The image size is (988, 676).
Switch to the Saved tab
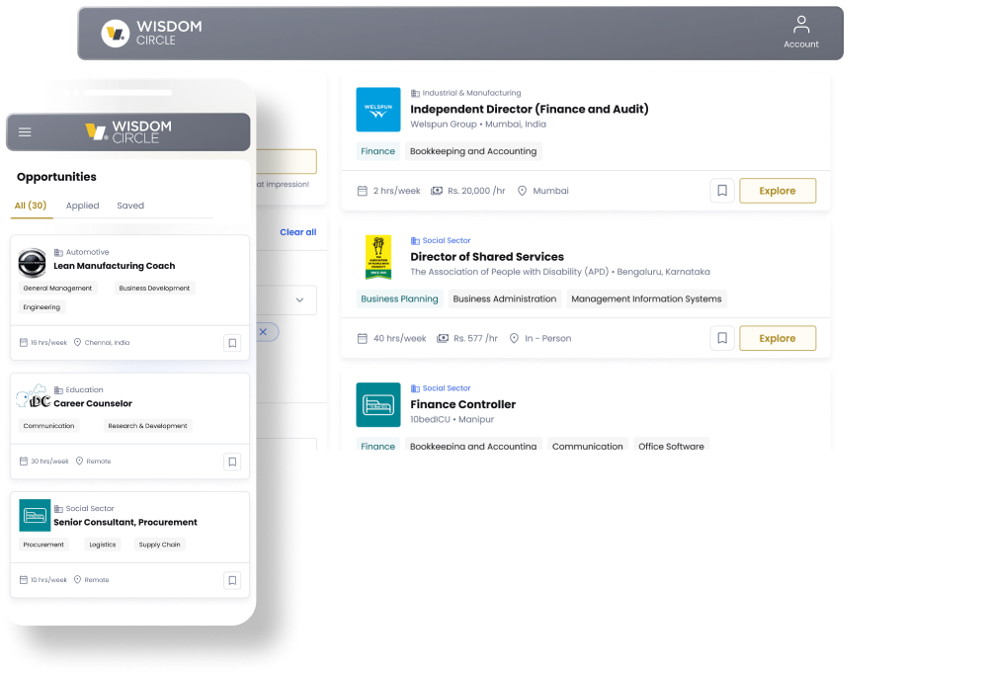point(130,206)
